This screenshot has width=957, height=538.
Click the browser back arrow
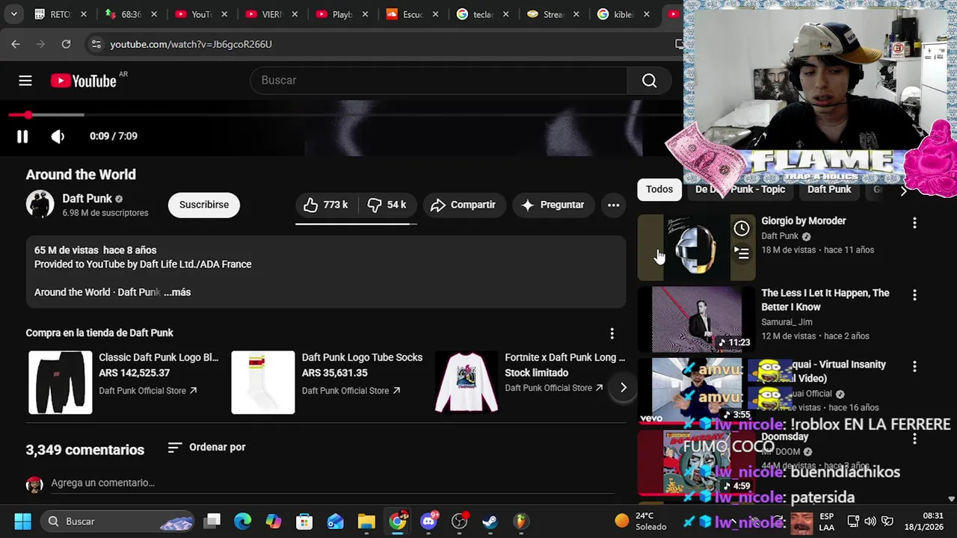(16, 44)
